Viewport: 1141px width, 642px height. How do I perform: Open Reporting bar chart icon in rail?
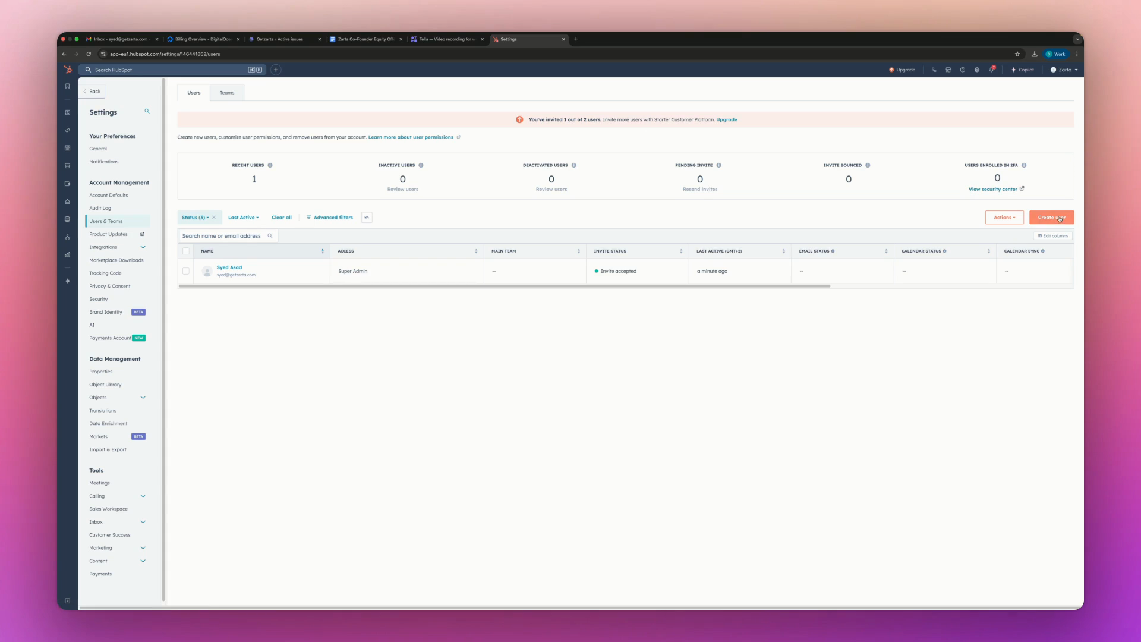(67, 255)
